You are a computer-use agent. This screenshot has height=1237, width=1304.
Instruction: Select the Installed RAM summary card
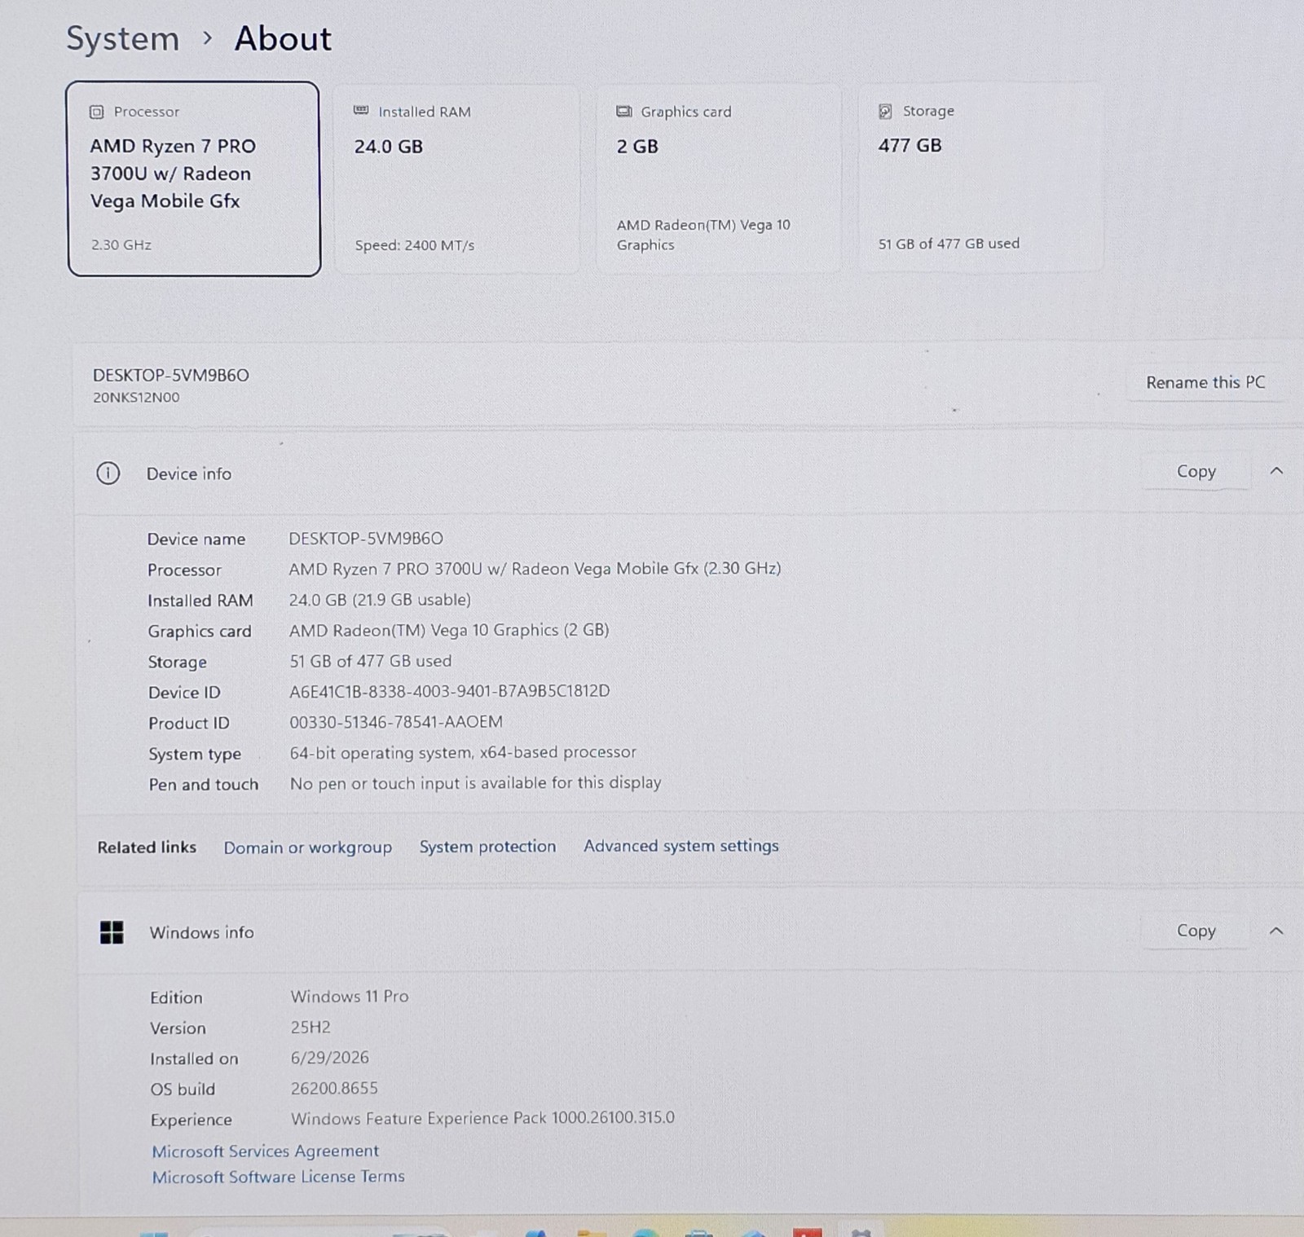456,178
